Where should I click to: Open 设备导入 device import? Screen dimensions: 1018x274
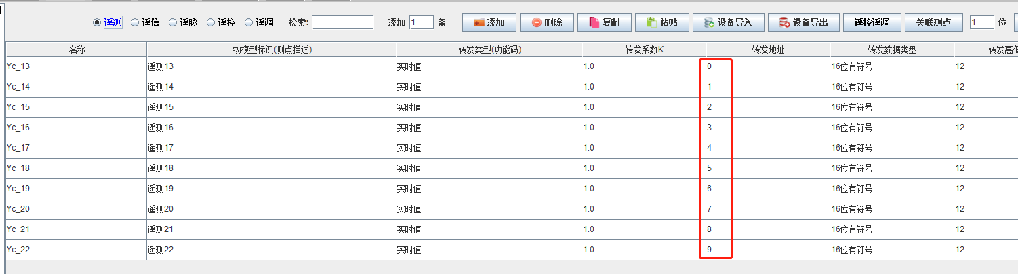[x=729, y=22]
